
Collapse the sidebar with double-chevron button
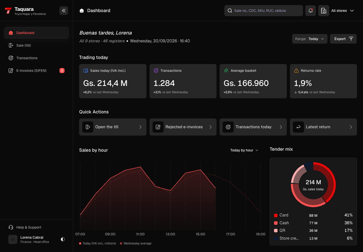pos(64,11)
